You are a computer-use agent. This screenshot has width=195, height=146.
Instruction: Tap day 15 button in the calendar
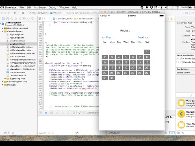pos(147,62)
